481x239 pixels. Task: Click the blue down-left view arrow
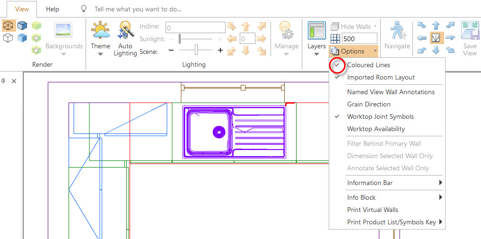coord(422,50)
